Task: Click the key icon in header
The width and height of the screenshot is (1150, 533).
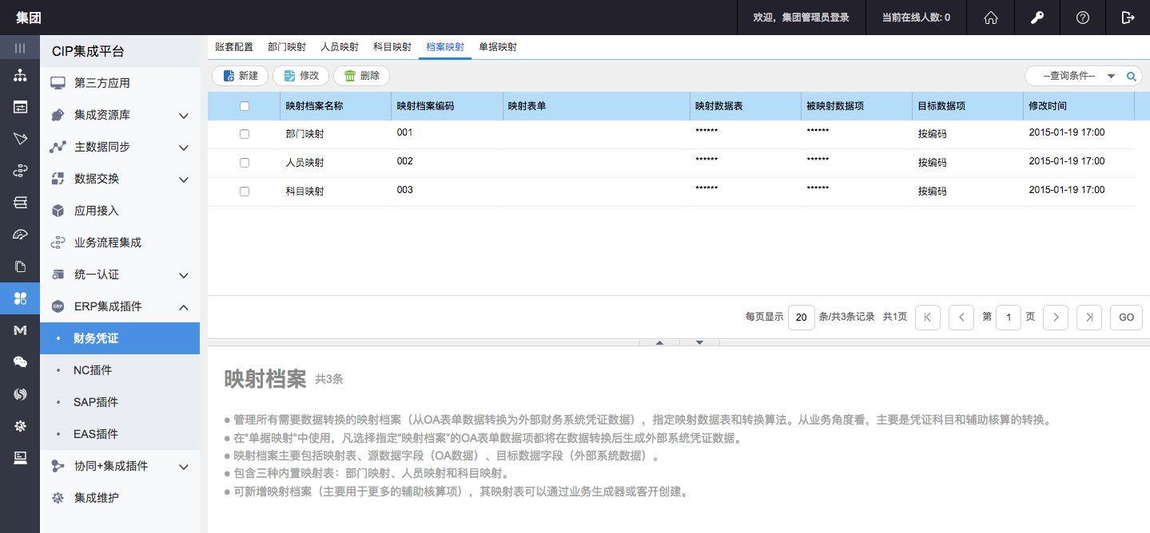Action: (x=1037, y=18)
